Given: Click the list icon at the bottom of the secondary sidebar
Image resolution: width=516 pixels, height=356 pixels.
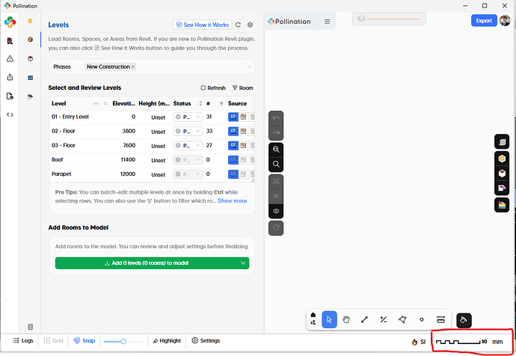Looking at the screenshot, I should coord(30,327).
